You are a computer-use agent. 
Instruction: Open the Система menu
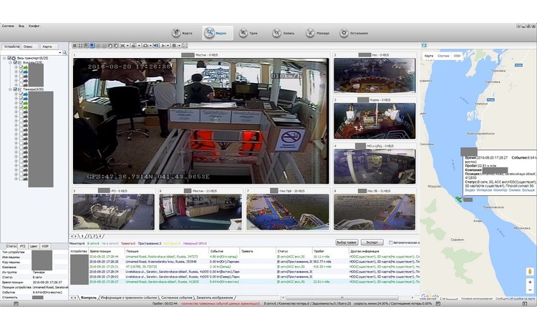click(x=8, y=25)
